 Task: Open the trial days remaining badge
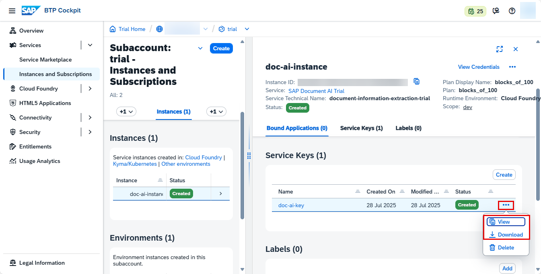[475, 11]
